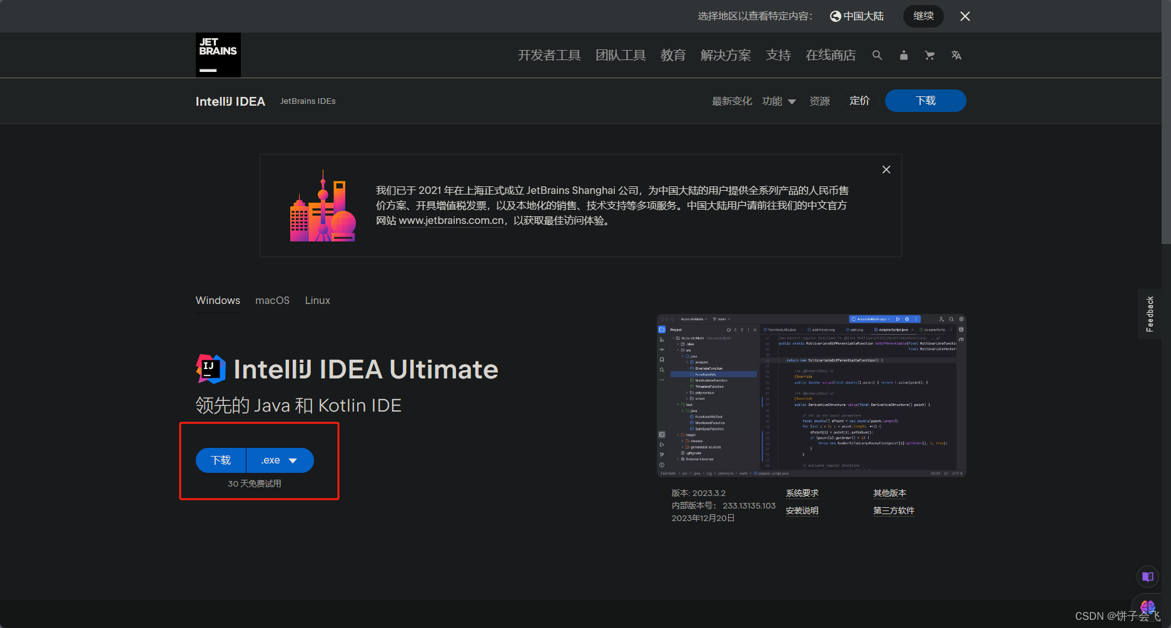This screenshot has height=628, width=1171.
Task: Click the search magnifier icon in header
Action: click(877, 55)
